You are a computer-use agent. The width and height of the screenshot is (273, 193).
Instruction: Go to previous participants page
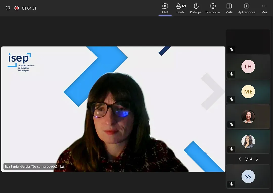click(240, 159)
